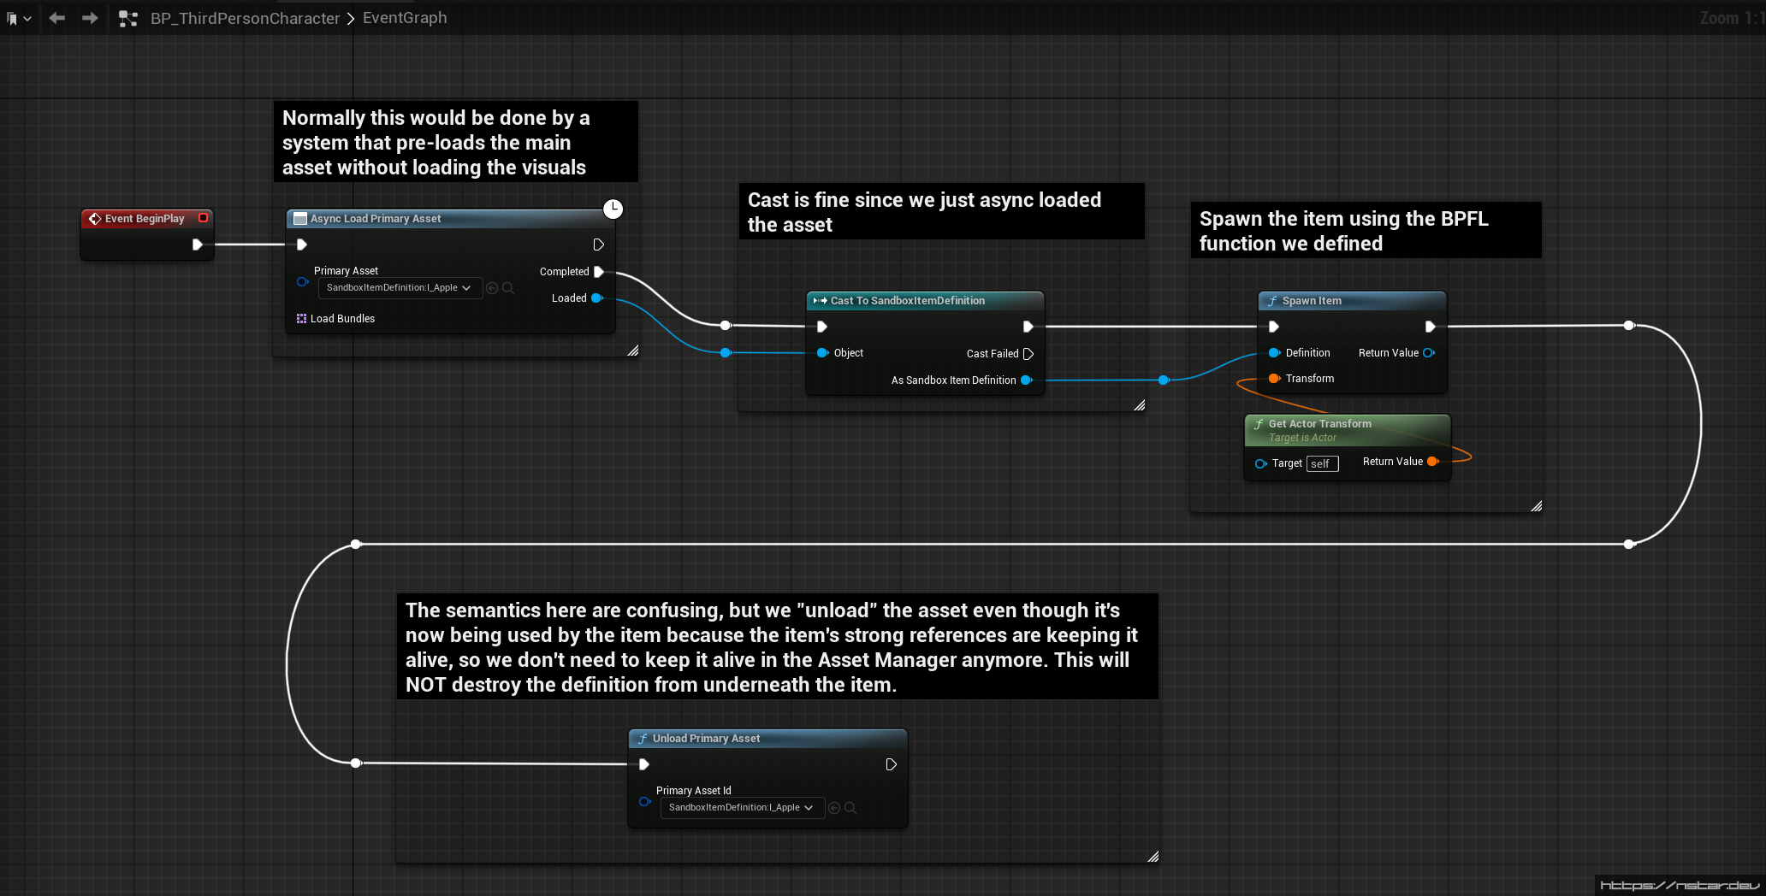Click use-selected arrow icon on Async Load node
Viewport: 1766px width, 896px height.
coord(492,288)
